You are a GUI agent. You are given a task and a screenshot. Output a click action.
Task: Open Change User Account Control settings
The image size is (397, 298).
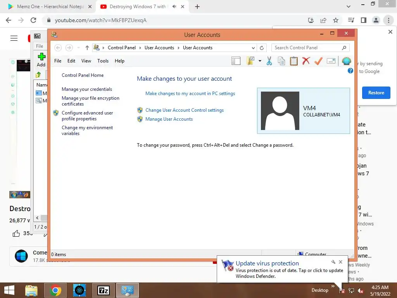[x=185, y=110]
